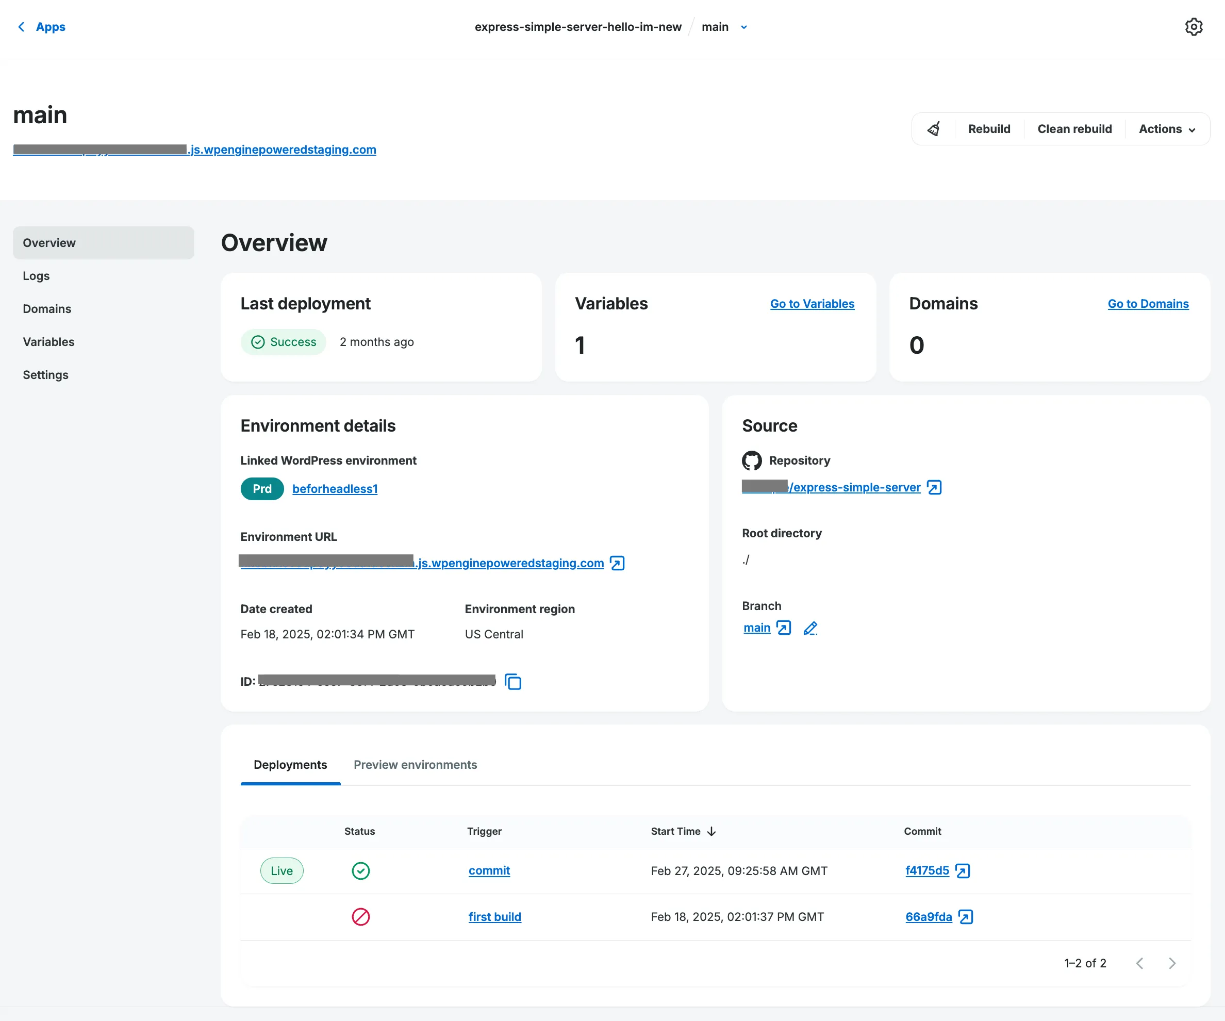Screen dimensions: 1225x1021
Task: Open external link icon for commit 66a9fda
Action: pyautogui.click(x=966, y=917)
